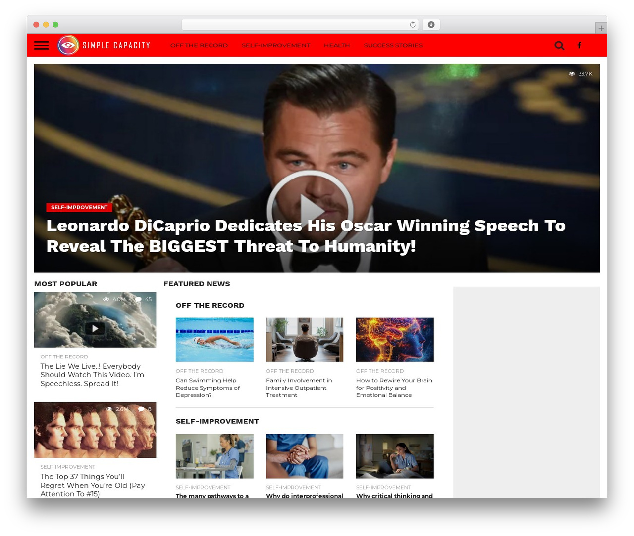The width and height of the screenshot is (634, 536).
Task: Click the browser download arrow icon
Action: [431, 25]
